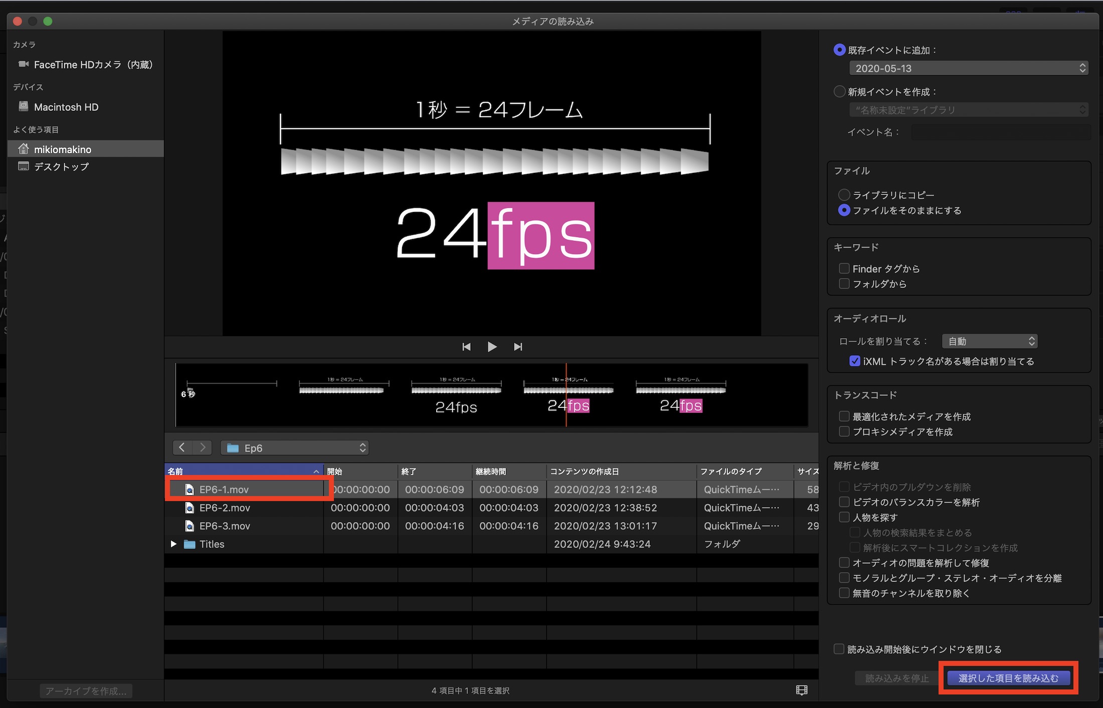Choose ライブラリにコピー radio option
The image size is (1103, 708).
[844, 195]
